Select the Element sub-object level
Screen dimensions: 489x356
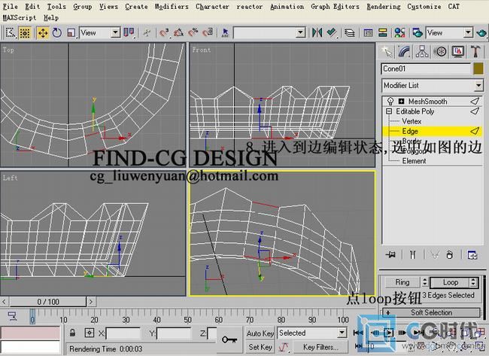pyautogui.click(x=414, y=160)
